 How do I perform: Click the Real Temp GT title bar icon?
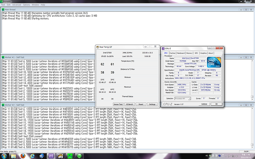click(98, 47)
